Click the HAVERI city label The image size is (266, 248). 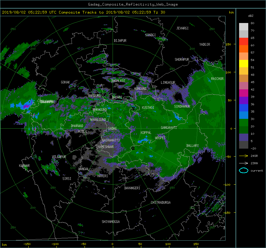[103, 176]
